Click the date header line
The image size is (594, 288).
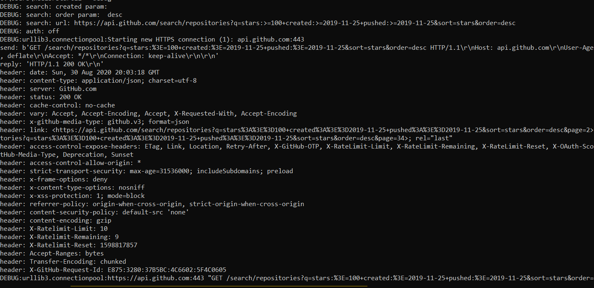tap(80, 72)
